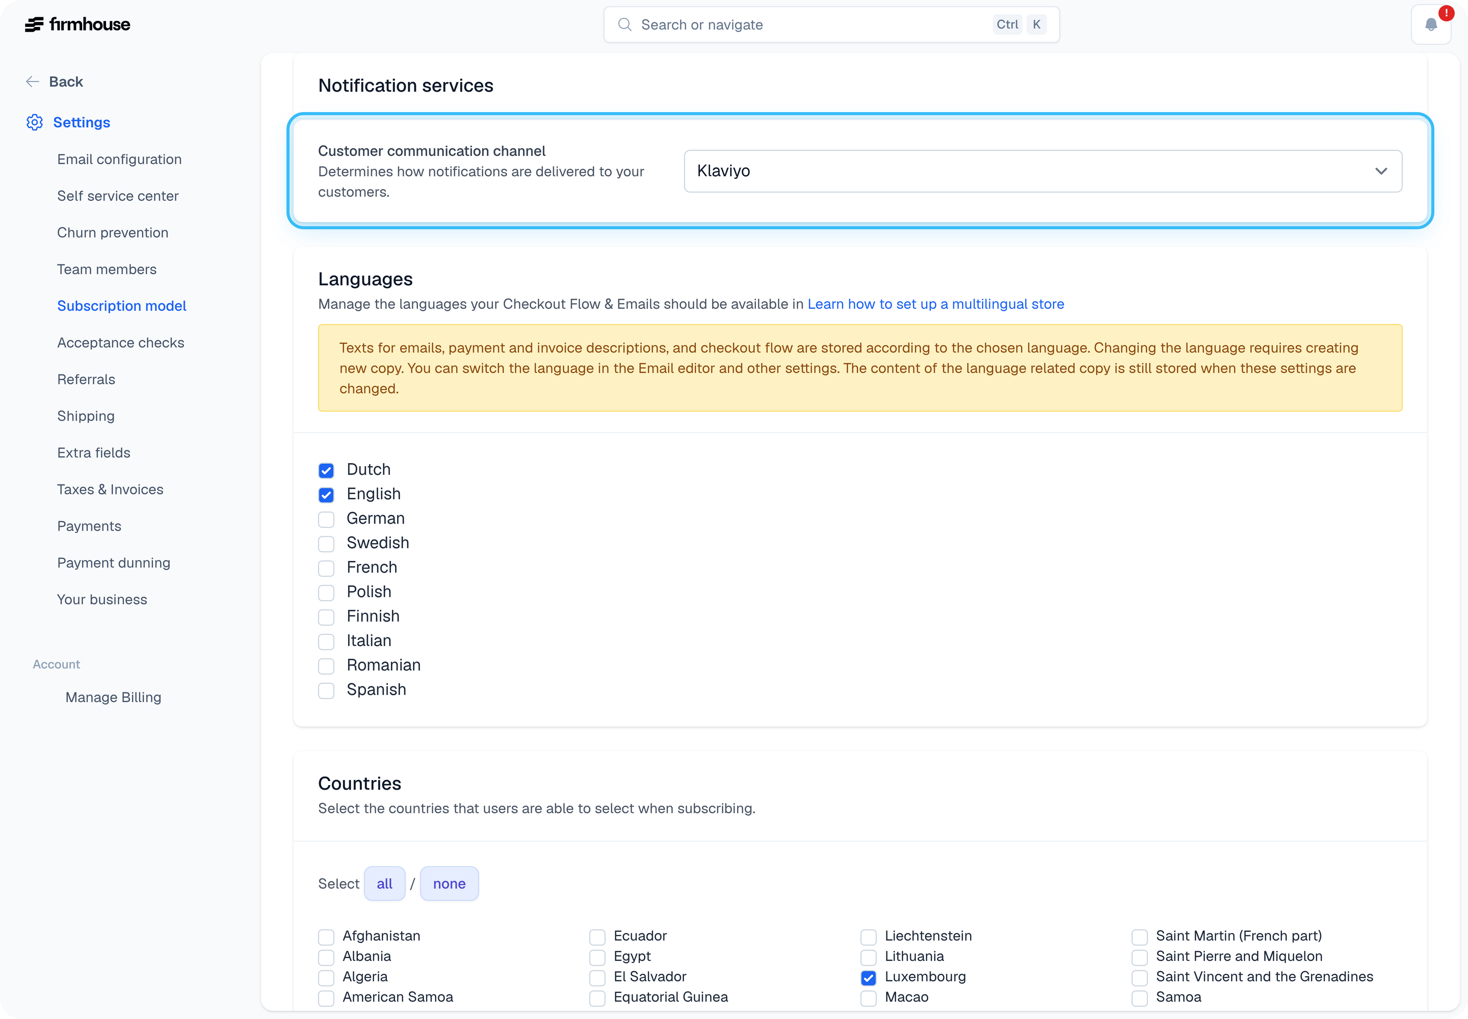
Task: Uncheck the English language
Action: click(326, 495)
